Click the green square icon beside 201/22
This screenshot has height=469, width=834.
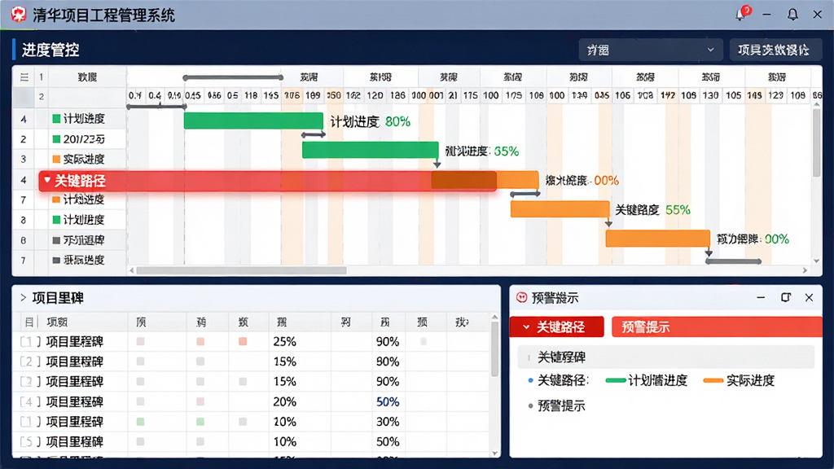tap(56, 139)
